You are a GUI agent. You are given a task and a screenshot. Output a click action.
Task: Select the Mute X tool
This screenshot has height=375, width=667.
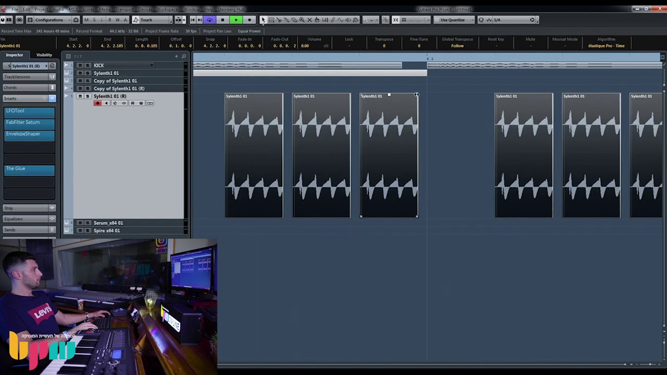pos(310,20)
